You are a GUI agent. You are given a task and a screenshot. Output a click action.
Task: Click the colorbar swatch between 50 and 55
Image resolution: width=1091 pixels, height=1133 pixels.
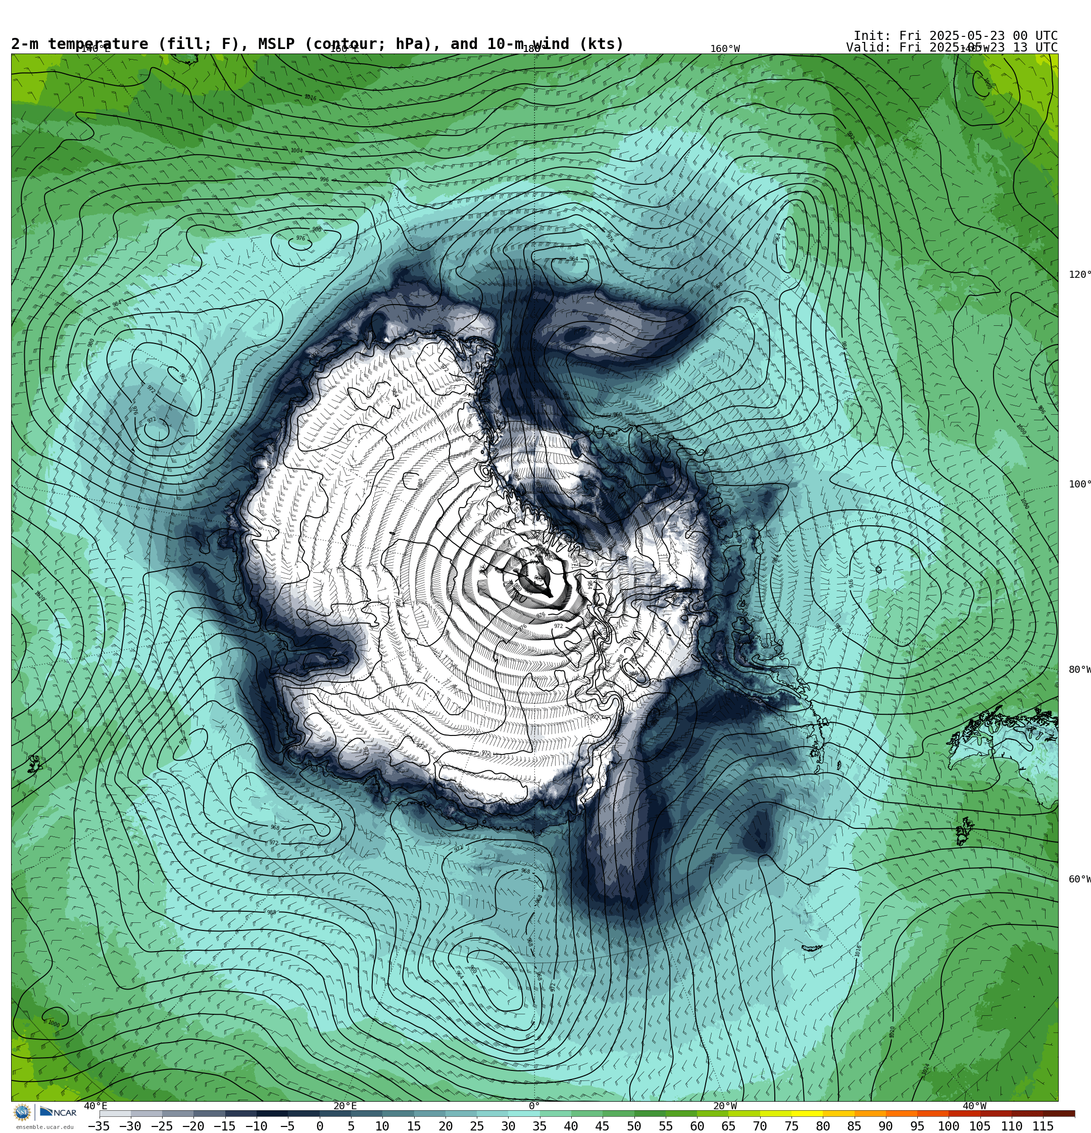[650, 1113]
